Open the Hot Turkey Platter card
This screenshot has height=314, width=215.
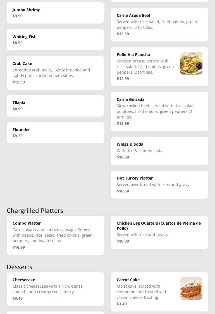[x=159, y=185]
